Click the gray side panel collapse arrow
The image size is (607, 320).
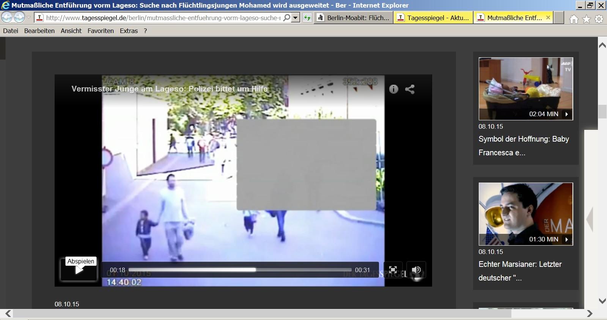pos(590,219)
